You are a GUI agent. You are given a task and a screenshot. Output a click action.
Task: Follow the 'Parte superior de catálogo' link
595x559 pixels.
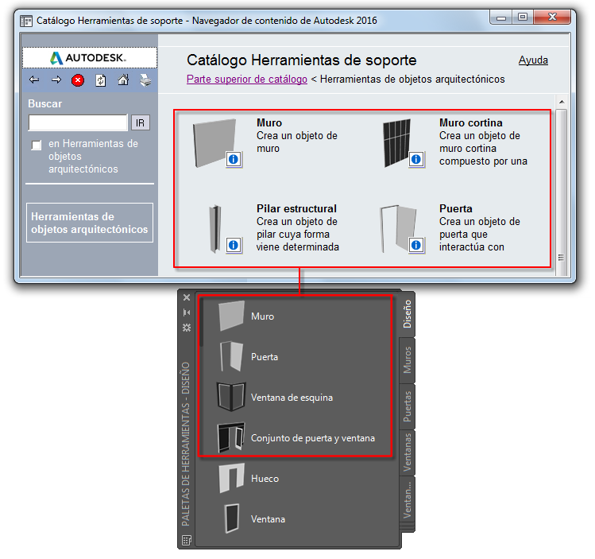[247, 79]
